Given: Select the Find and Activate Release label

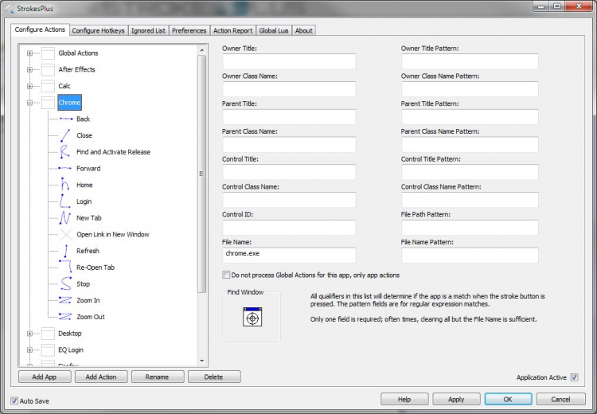Looking at the screenshot, I should tap(114, 152).
